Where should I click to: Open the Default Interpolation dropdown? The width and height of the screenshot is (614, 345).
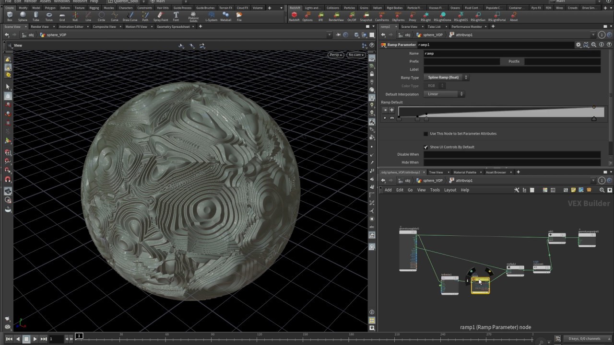(444, 94)
